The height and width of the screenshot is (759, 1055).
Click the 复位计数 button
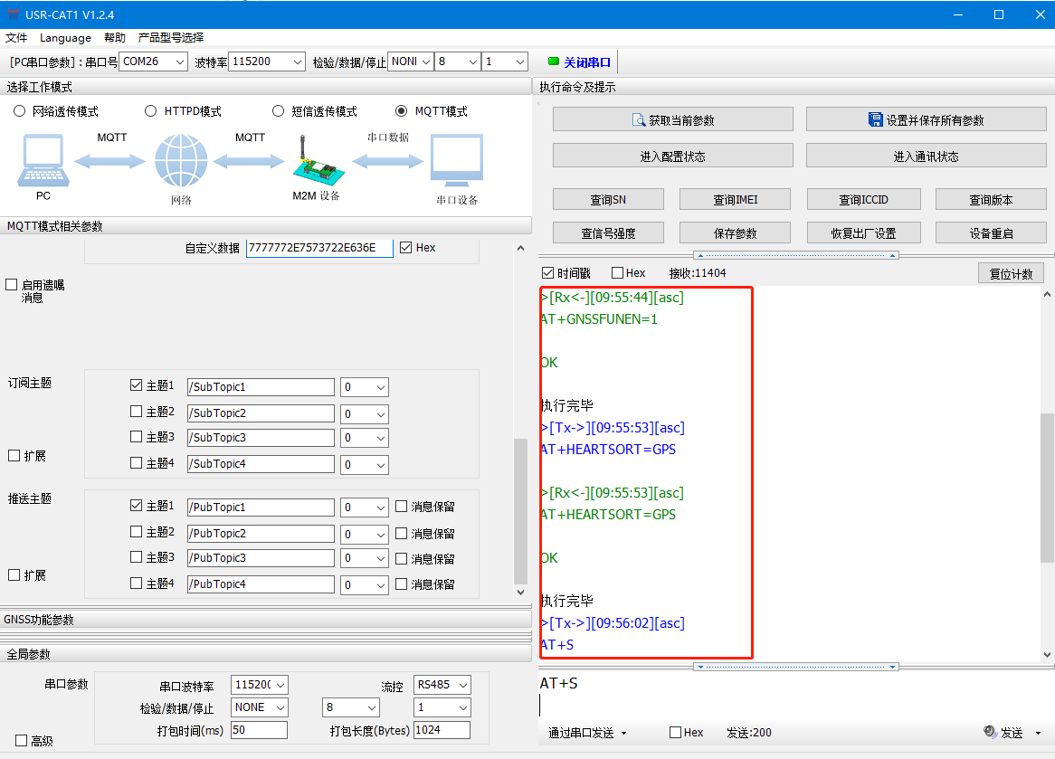click(x=1011, y=273)
